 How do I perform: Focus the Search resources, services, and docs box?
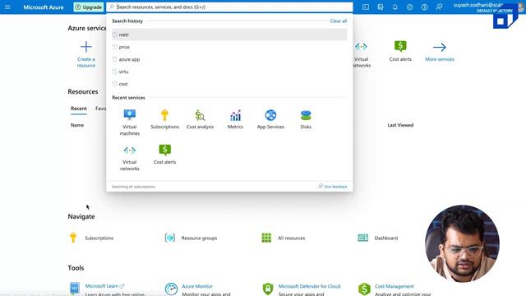[x=229, y=7]
